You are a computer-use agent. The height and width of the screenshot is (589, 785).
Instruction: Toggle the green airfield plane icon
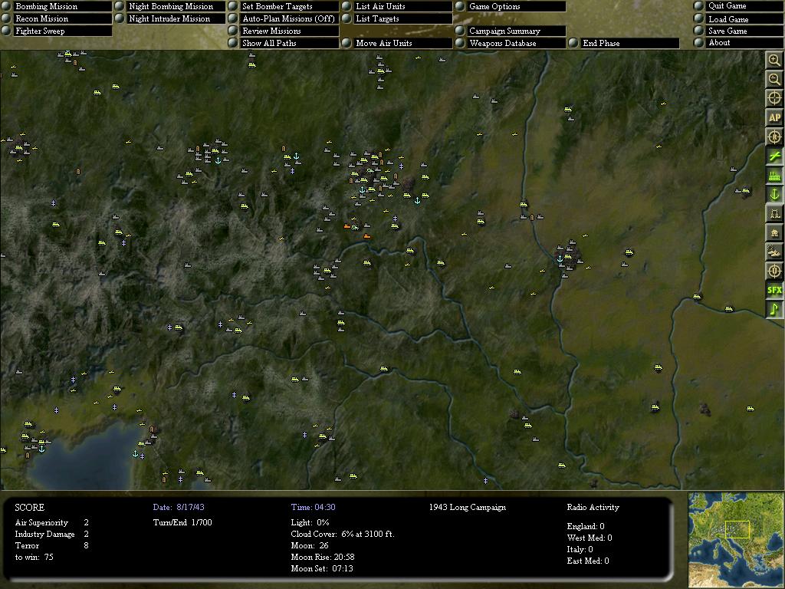(x=774, y=156)
